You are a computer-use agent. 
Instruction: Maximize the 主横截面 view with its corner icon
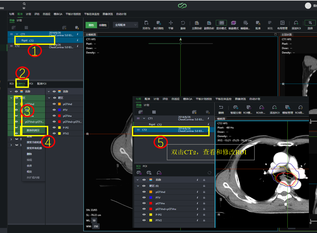276,34
